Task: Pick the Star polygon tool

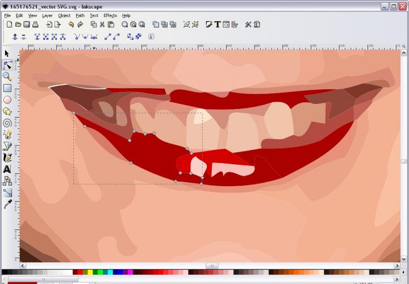Action: click(7, 111)
